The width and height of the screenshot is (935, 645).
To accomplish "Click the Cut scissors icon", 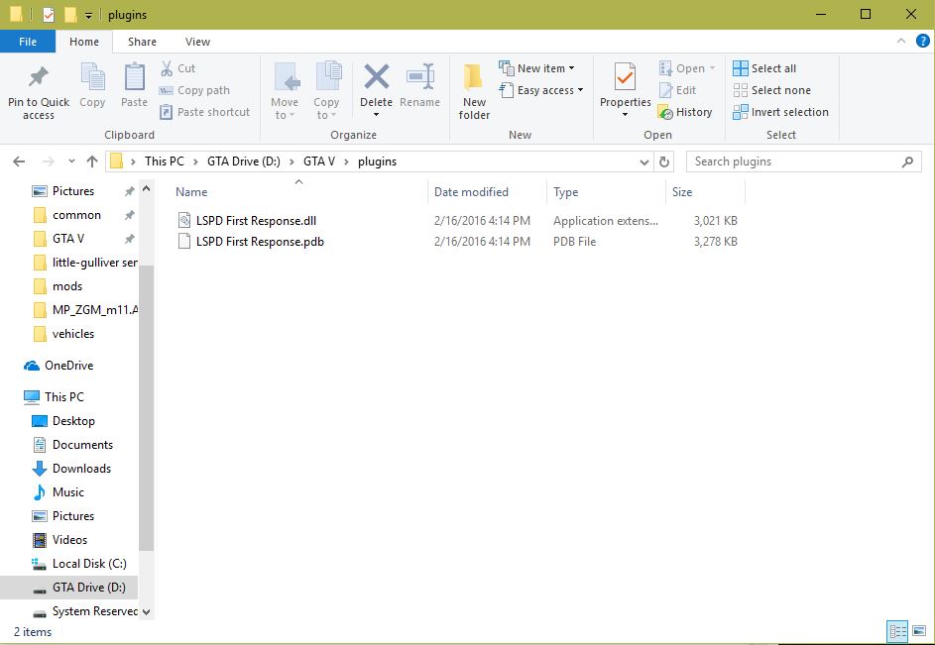I will click(x=167, y=68).
